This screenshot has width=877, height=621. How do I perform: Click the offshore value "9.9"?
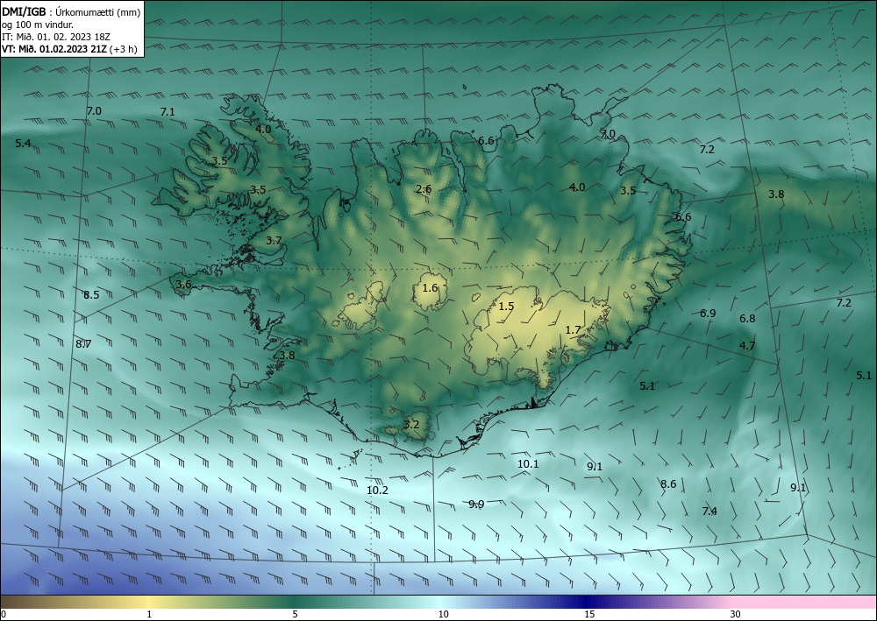coord(476,505)
